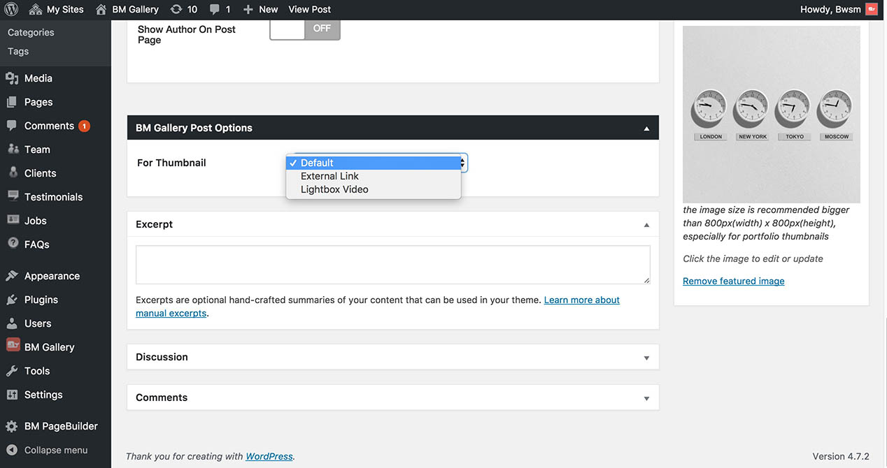Open the updates icon showing 10
Screen dimensions: 887x468
point(176,9)
